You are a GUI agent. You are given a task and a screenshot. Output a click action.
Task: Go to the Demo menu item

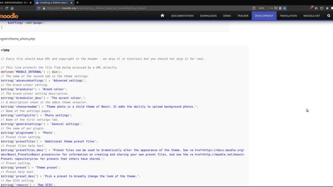[227, 16]
